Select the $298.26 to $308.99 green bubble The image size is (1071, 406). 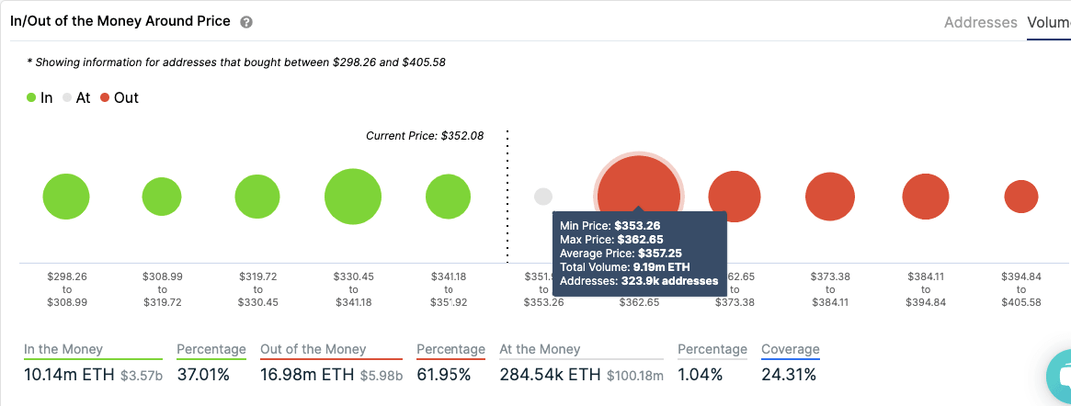pyautogui.click(x=66, y=197)
